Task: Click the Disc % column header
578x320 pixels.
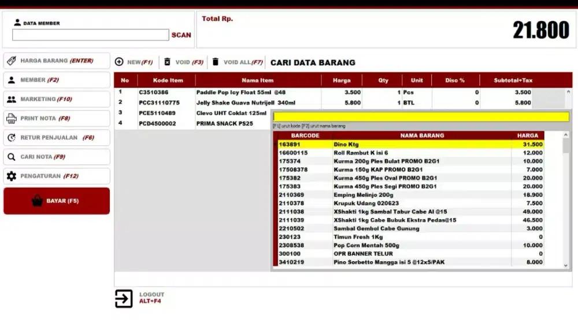Action: click(x=454, y=80)
